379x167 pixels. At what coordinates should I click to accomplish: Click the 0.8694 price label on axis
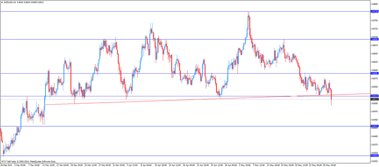point(374,39)
